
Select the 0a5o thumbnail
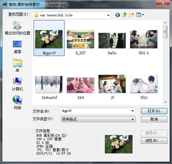pyautogui.click(x=112, y=40)
